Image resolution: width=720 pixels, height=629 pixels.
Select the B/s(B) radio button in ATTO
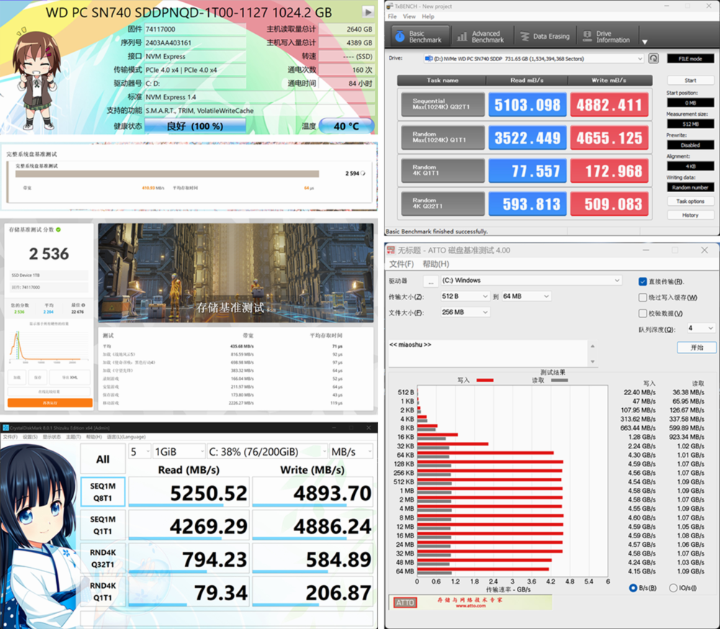(x=633, y=588)
